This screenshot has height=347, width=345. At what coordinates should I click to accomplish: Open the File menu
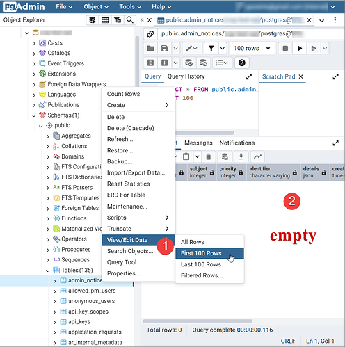(x=64, y=7)
